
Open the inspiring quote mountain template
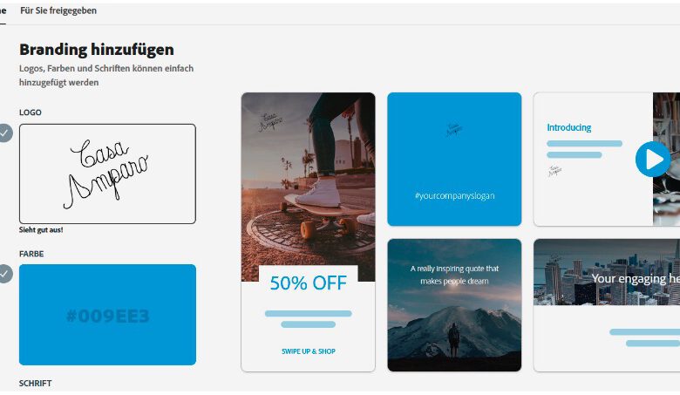point(454,305)
